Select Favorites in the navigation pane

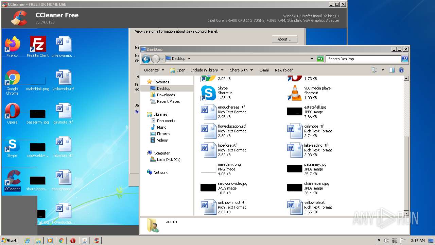click(161, 82)
